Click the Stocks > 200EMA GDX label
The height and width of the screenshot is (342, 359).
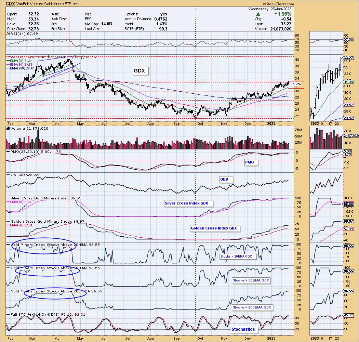point(252,307)
